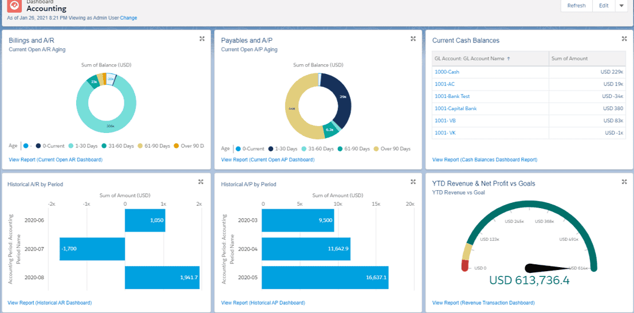This screenshot has height=313, width=634.
Task: Open the dropdown arrow next to Edit
Action: pos(621,6)
